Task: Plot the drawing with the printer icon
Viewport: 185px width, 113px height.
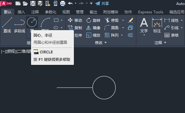Action: point(63,3)
